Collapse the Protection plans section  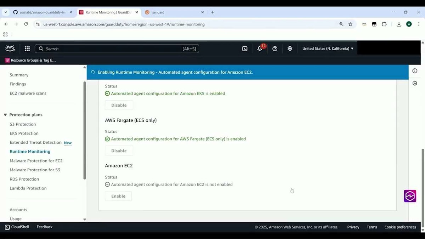(5, 115)
